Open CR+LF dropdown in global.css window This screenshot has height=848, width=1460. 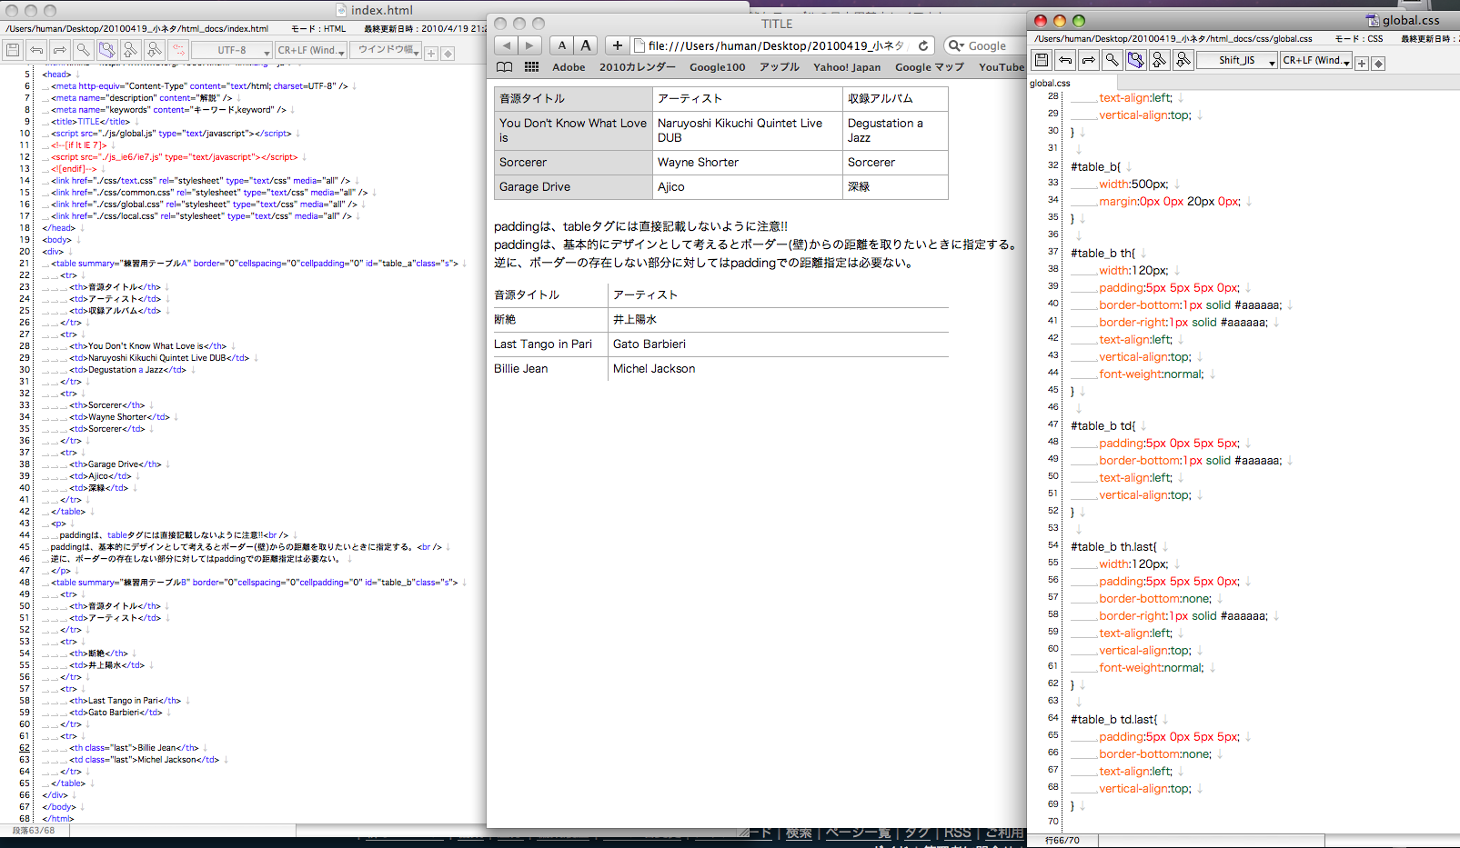[1316, 61]
